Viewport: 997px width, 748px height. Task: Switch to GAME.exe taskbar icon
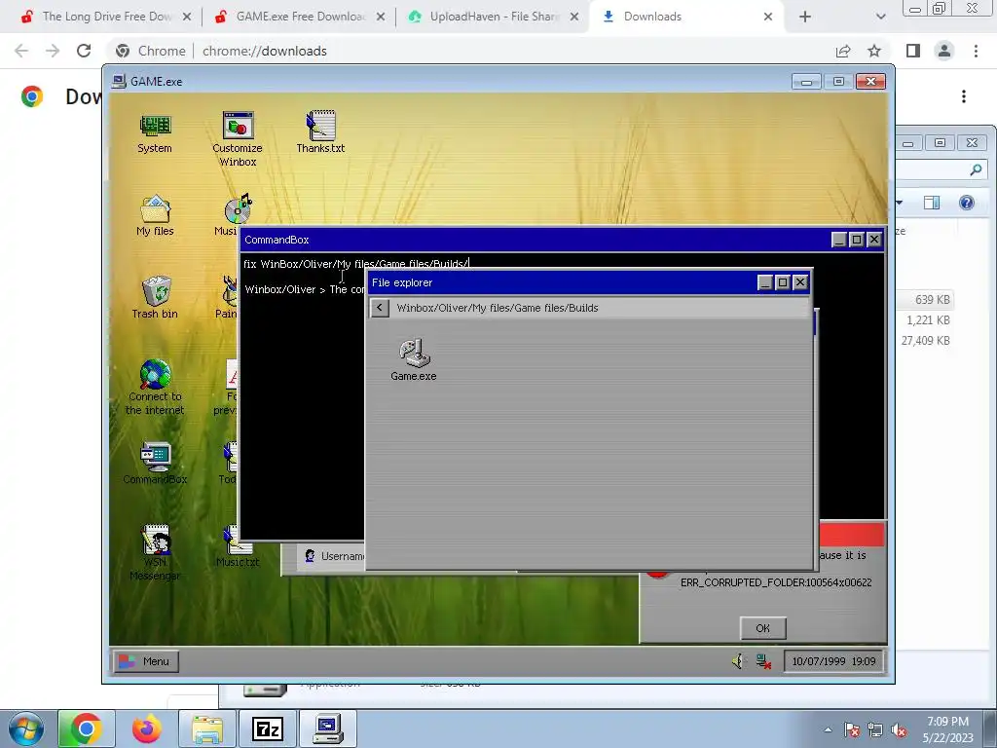pos(328,729)
